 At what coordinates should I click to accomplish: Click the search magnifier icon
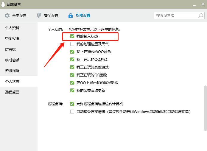(201, 15)
